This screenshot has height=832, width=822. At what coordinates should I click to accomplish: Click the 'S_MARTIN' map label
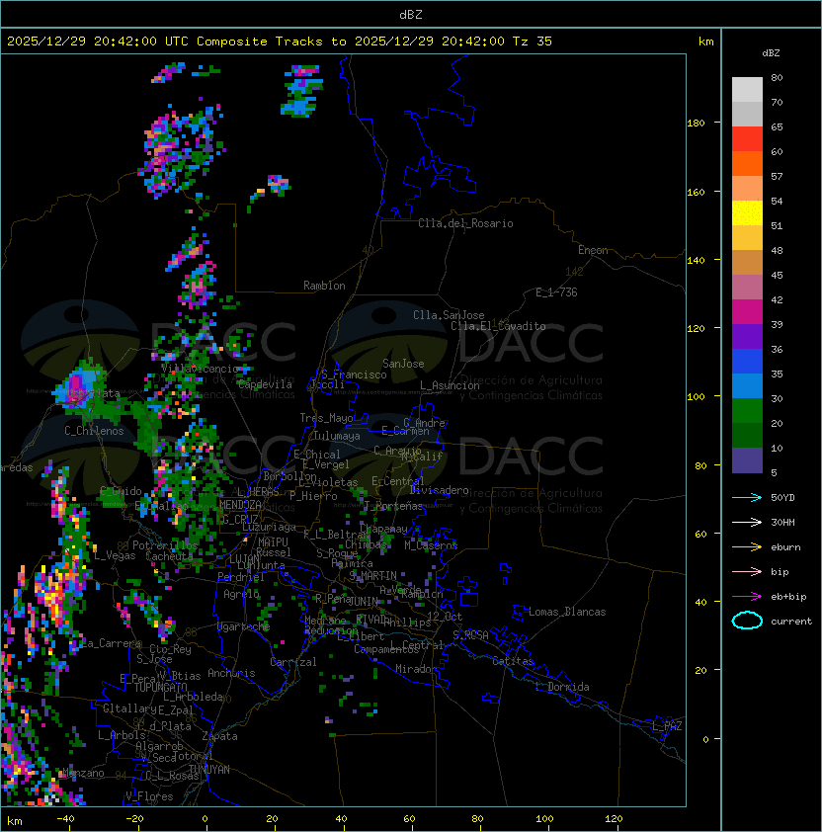click(x=373, y=576)
